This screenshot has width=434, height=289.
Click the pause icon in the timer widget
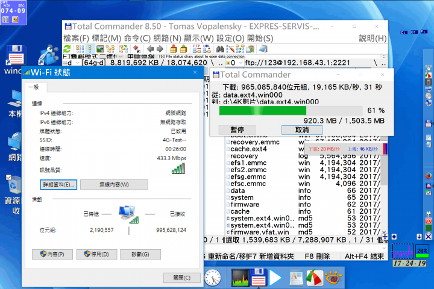pyautogui.click(x=5, y=20)
